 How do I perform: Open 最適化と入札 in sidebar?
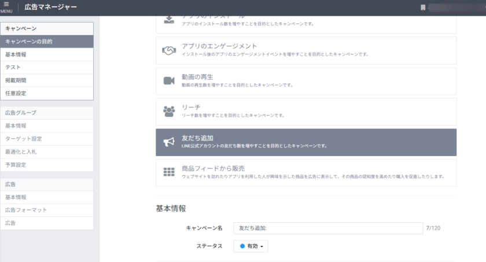point(46,152)
